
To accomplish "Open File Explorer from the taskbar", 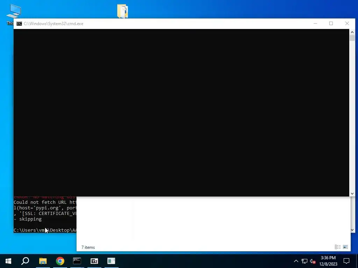I will (43, 261).
